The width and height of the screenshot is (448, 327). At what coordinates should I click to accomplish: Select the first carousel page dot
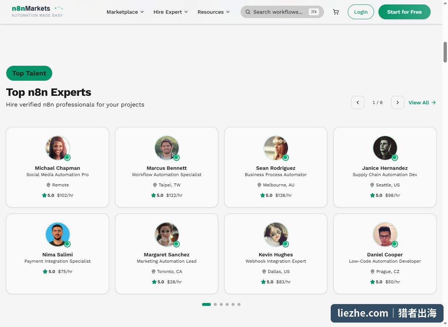click(206, 304)
